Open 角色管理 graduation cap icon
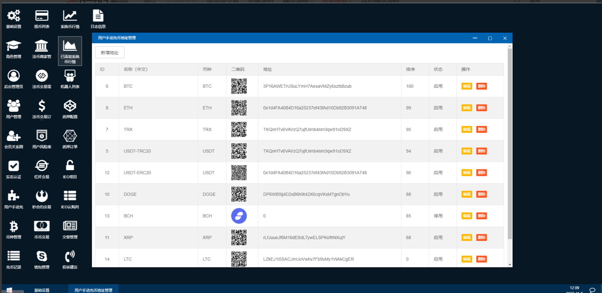This screenshot has height=293, width=602. [x=13, y=46]
